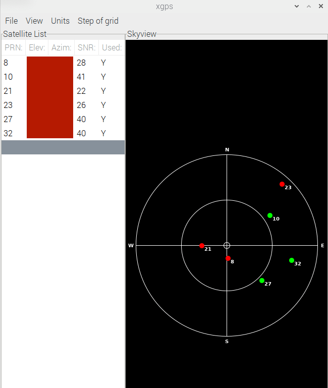Click the PRN column header
Viewport: 328px width, 388px height.
coord(13,47)
